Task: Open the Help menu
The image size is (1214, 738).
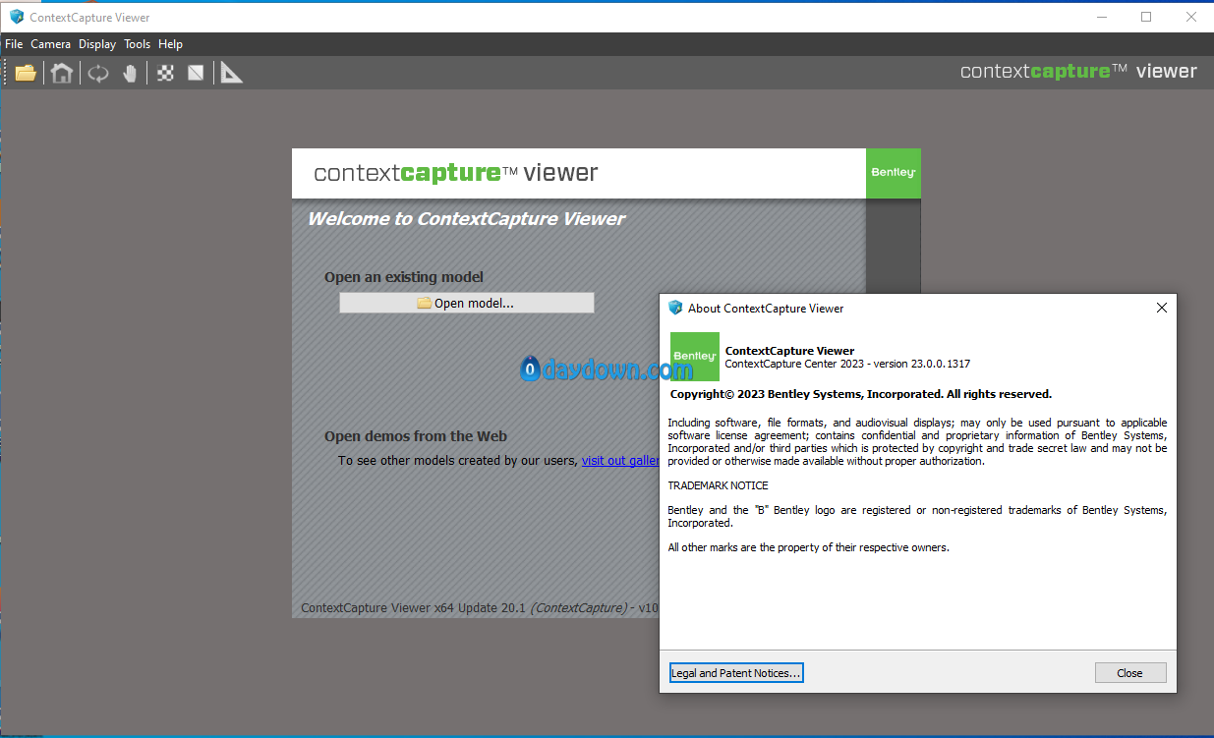Action: click(170, 44)
